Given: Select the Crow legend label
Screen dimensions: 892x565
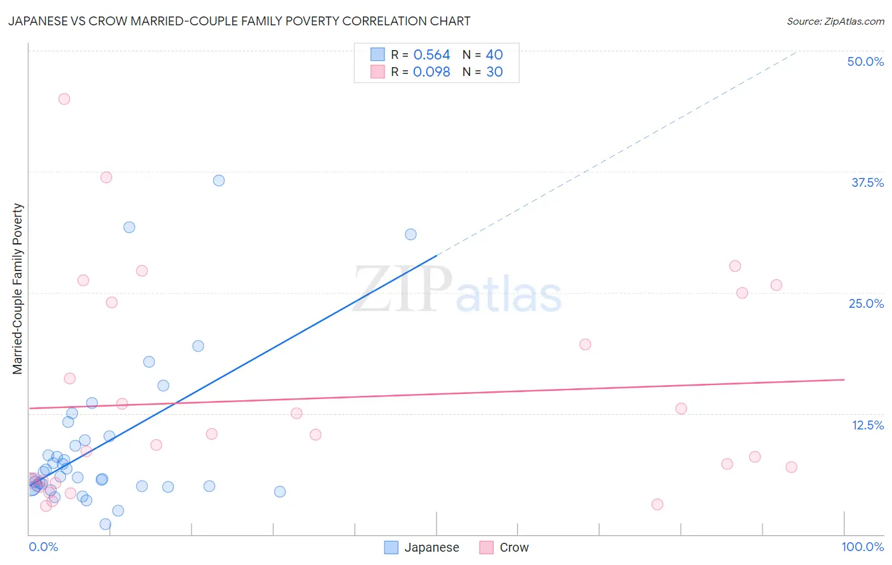Looking at the screenshot, I should [x=514, y=547].
